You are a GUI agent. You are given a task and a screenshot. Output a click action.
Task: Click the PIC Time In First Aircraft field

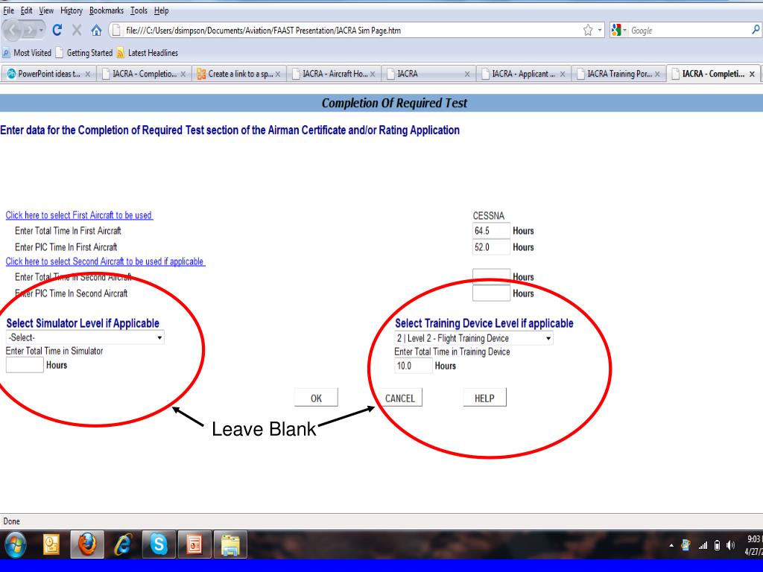pyautogui.click(x=491, y=247)
